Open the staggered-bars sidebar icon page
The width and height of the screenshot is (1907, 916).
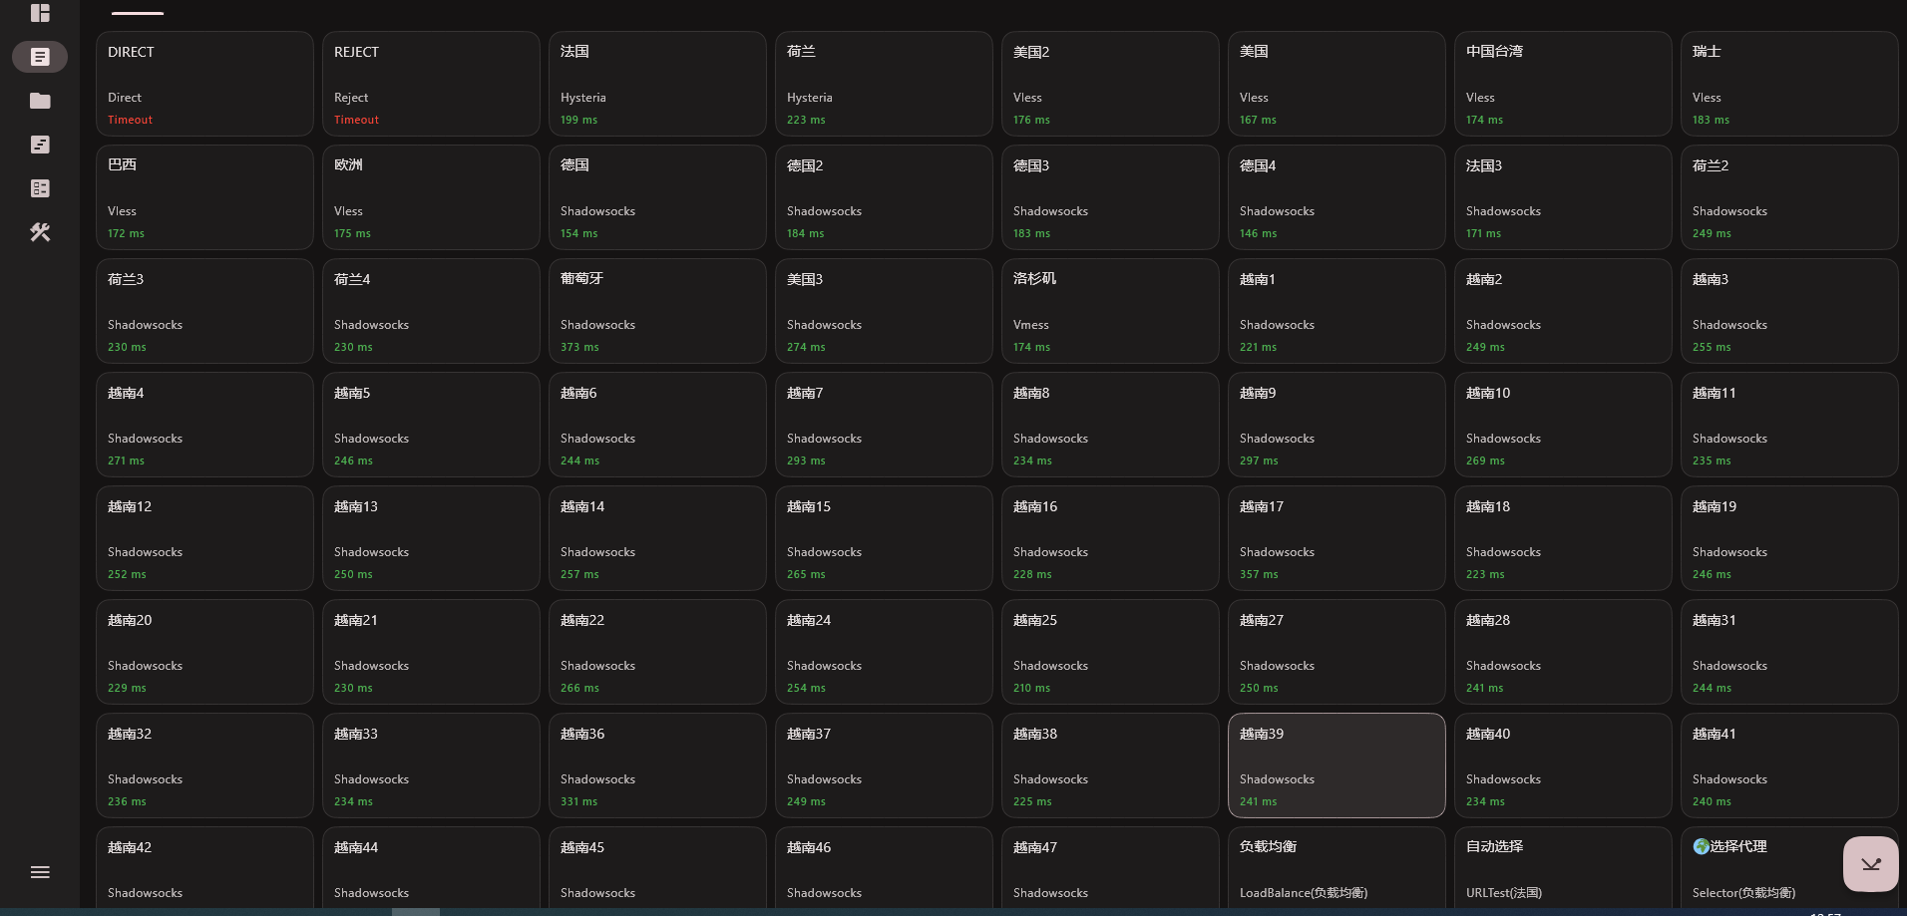click(40, 145)
